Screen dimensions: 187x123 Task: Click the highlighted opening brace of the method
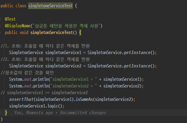point(80,32)
